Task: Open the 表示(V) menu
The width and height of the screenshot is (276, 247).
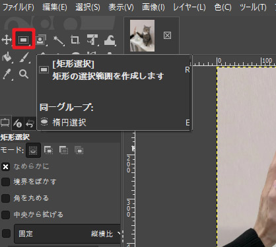Action: [121, 7]
